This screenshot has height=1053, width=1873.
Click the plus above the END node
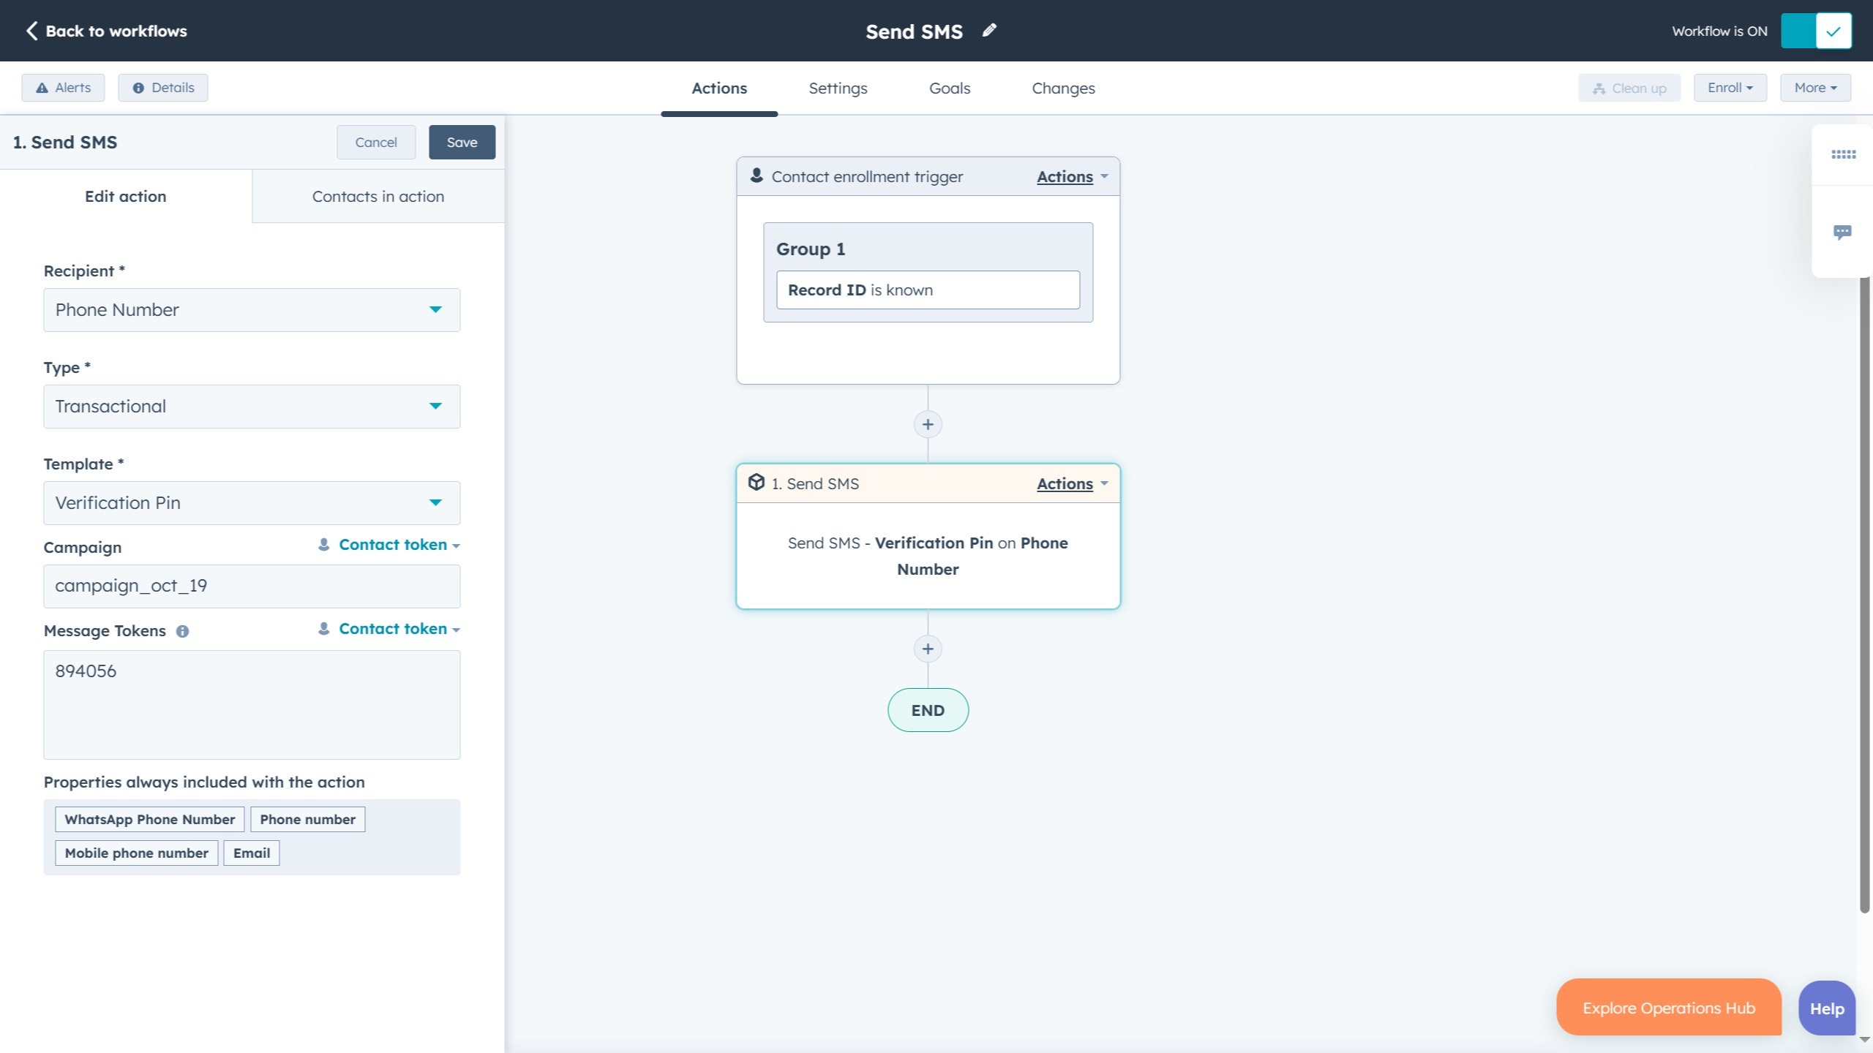(x=928, y=649)
